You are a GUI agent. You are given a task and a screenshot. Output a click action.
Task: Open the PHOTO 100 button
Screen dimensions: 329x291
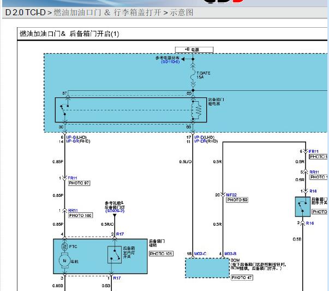pyautogui.click(x=81, y=215)
